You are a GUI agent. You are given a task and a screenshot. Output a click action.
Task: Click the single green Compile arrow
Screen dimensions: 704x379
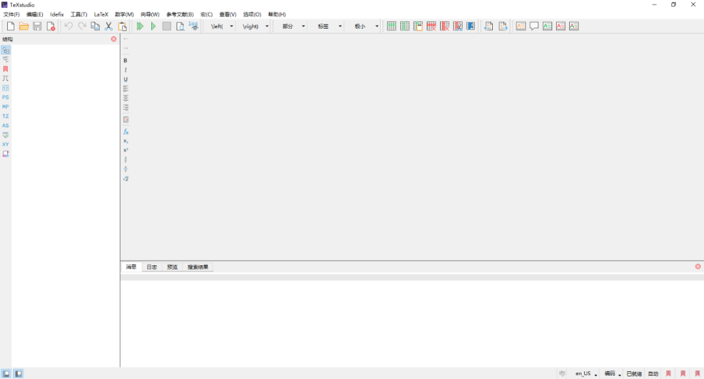[153, 26]
